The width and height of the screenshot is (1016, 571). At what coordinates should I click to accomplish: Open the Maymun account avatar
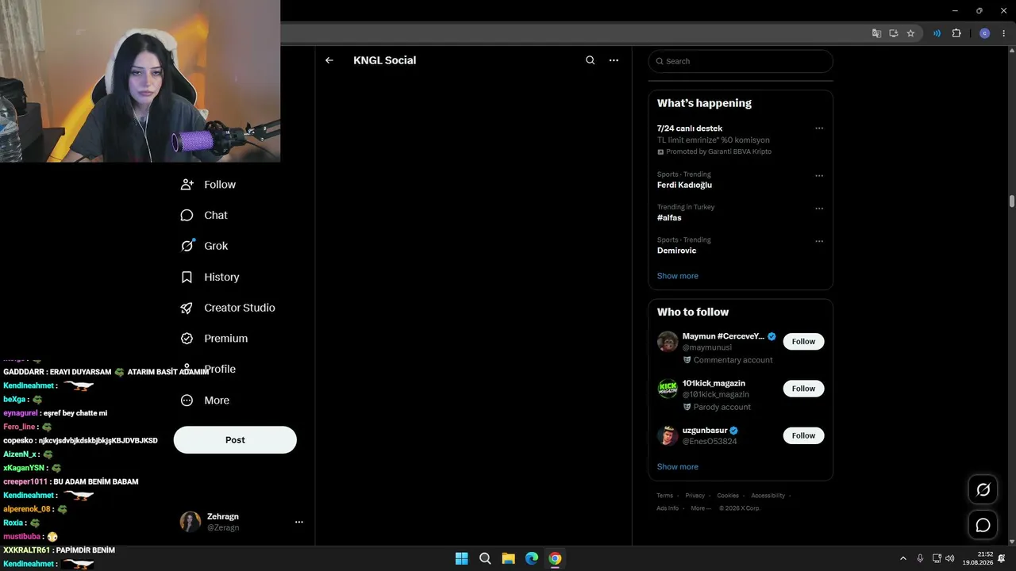(x=668, y=342)
